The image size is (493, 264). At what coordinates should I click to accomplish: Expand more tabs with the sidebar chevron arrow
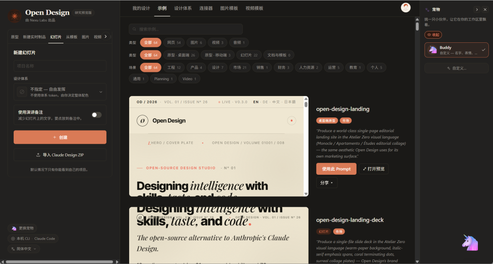click(105, 37)
